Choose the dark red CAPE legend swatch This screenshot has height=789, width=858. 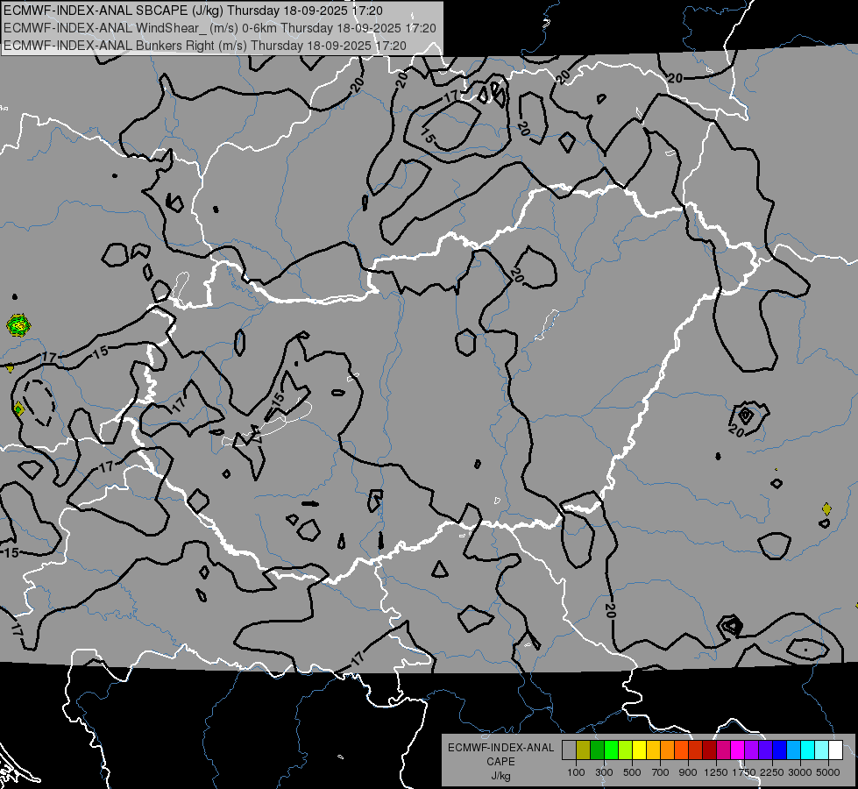pyautogui.click(x=710, y=750)
